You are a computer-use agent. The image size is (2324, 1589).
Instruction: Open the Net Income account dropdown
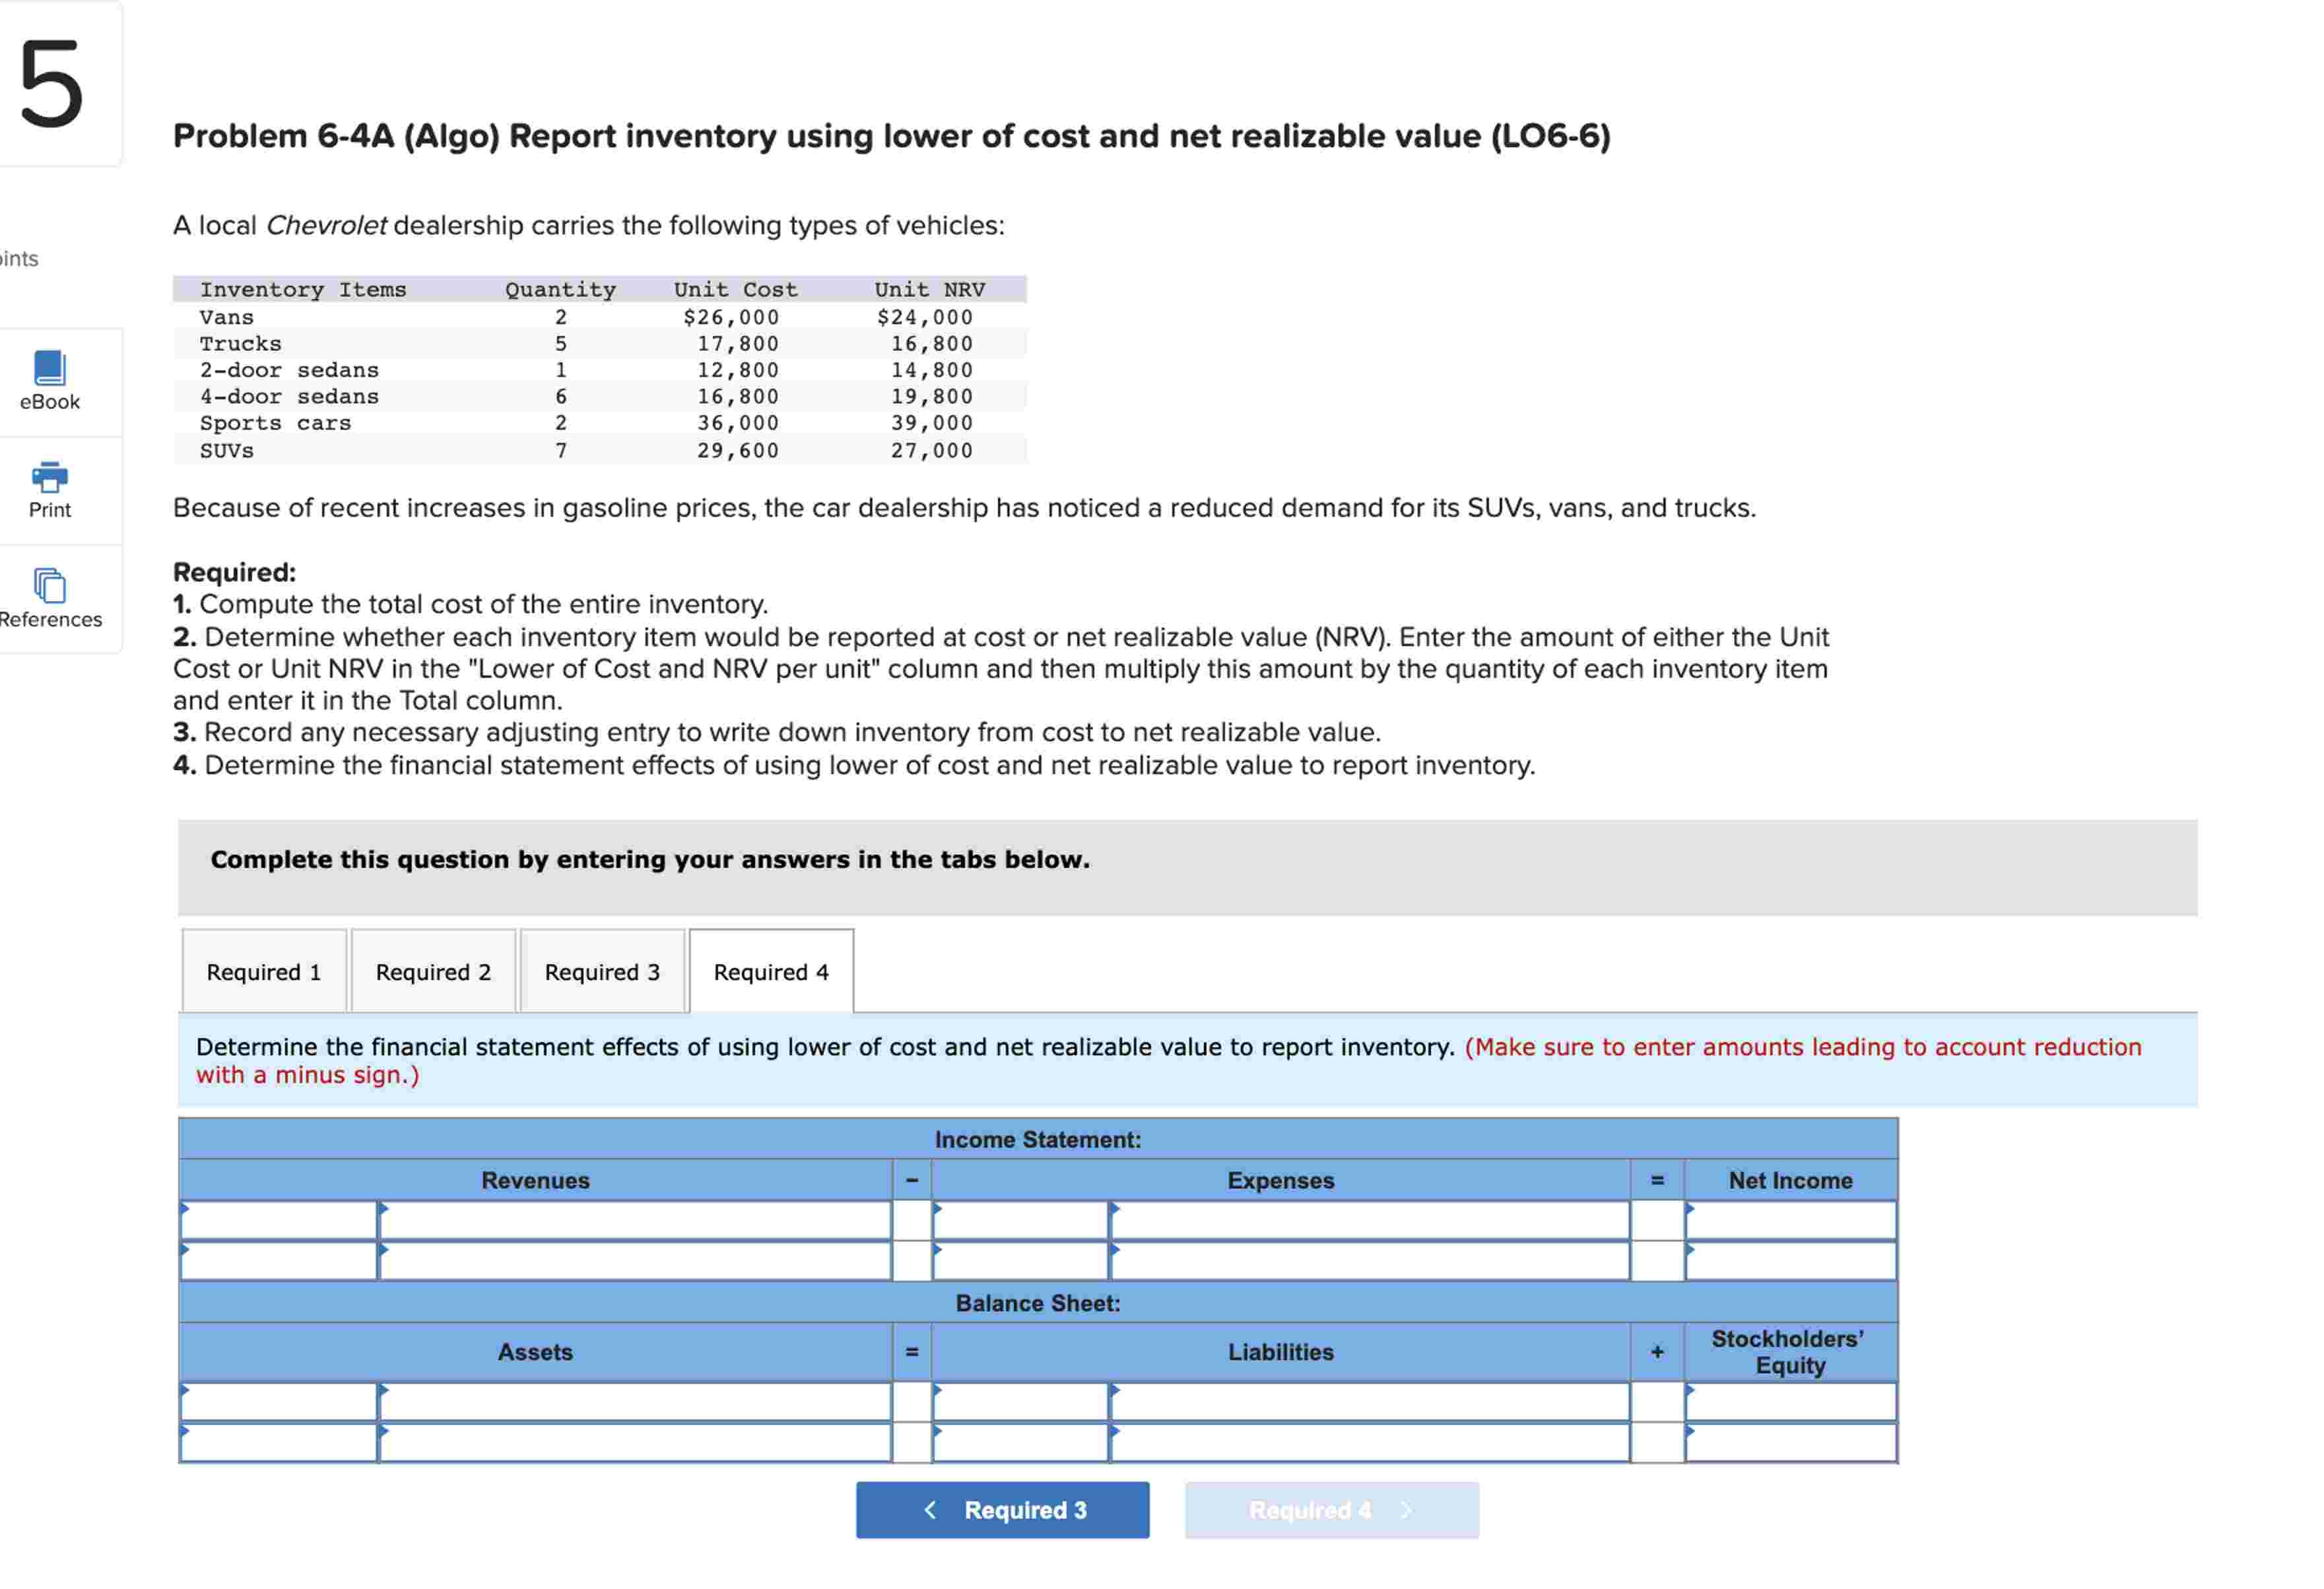1790,1220
